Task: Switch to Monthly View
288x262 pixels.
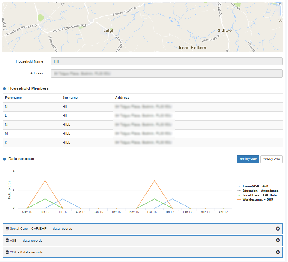Action: 248,159
